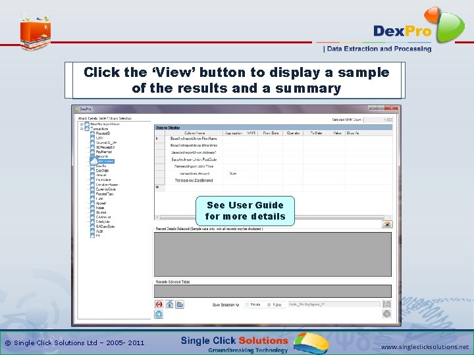Image resolution: width=474 pixels, height=355 pixels.
Task: Click the Column Name header
Action: [x=194, y=133]
